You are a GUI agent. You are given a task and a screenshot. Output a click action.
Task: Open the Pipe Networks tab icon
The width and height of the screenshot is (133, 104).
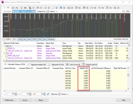78,8
